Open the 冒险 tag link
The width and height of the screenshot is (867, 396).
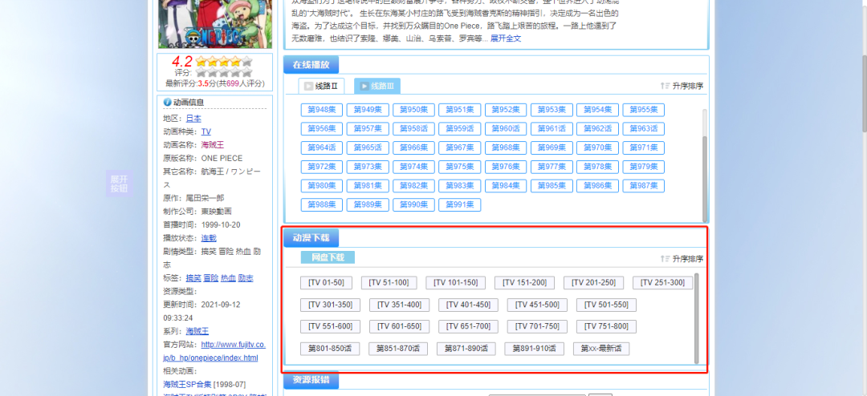210,278
